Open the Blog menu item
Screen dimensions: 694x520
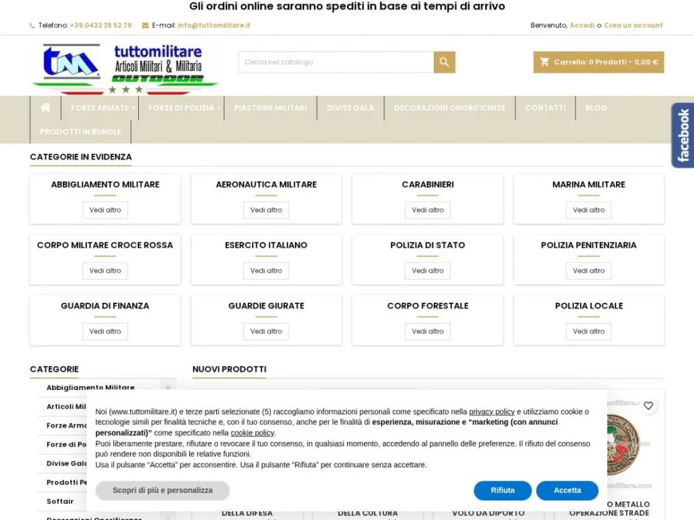[596, 108]
